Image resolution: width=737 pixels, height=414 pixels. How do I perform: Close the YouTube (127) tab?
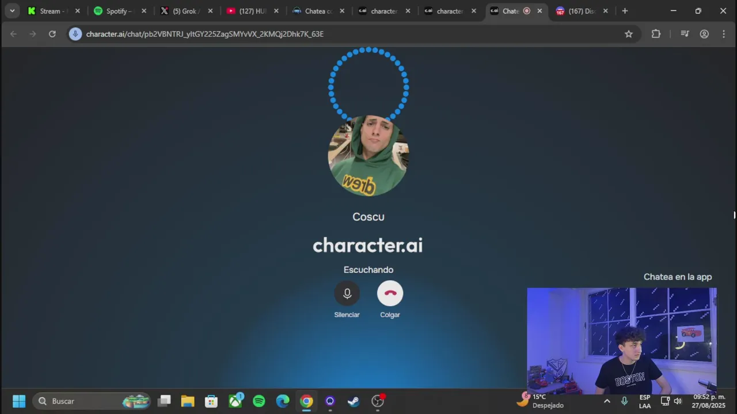(x=276, y=11)
